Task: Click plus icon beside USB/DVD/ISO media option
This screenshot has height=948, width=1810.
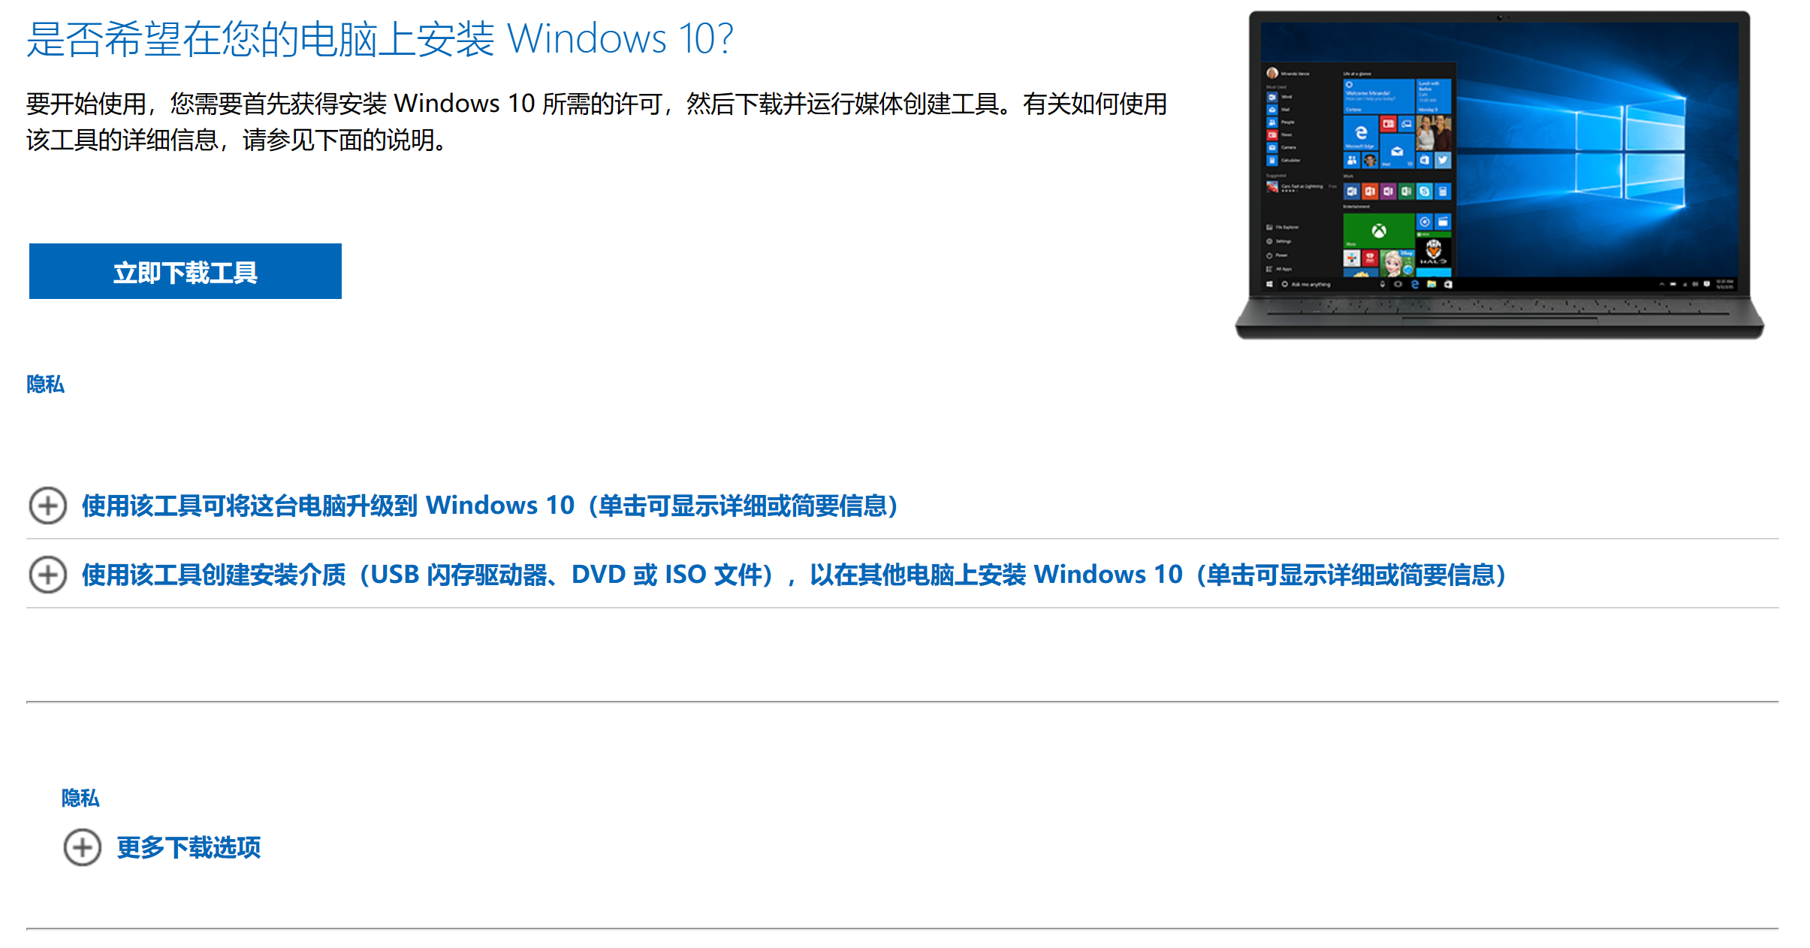Action: coord(48,575)
